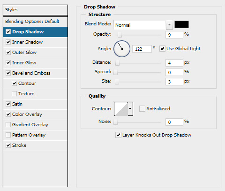
Task: Click the Size value input field
Action: tap(174, 82)
